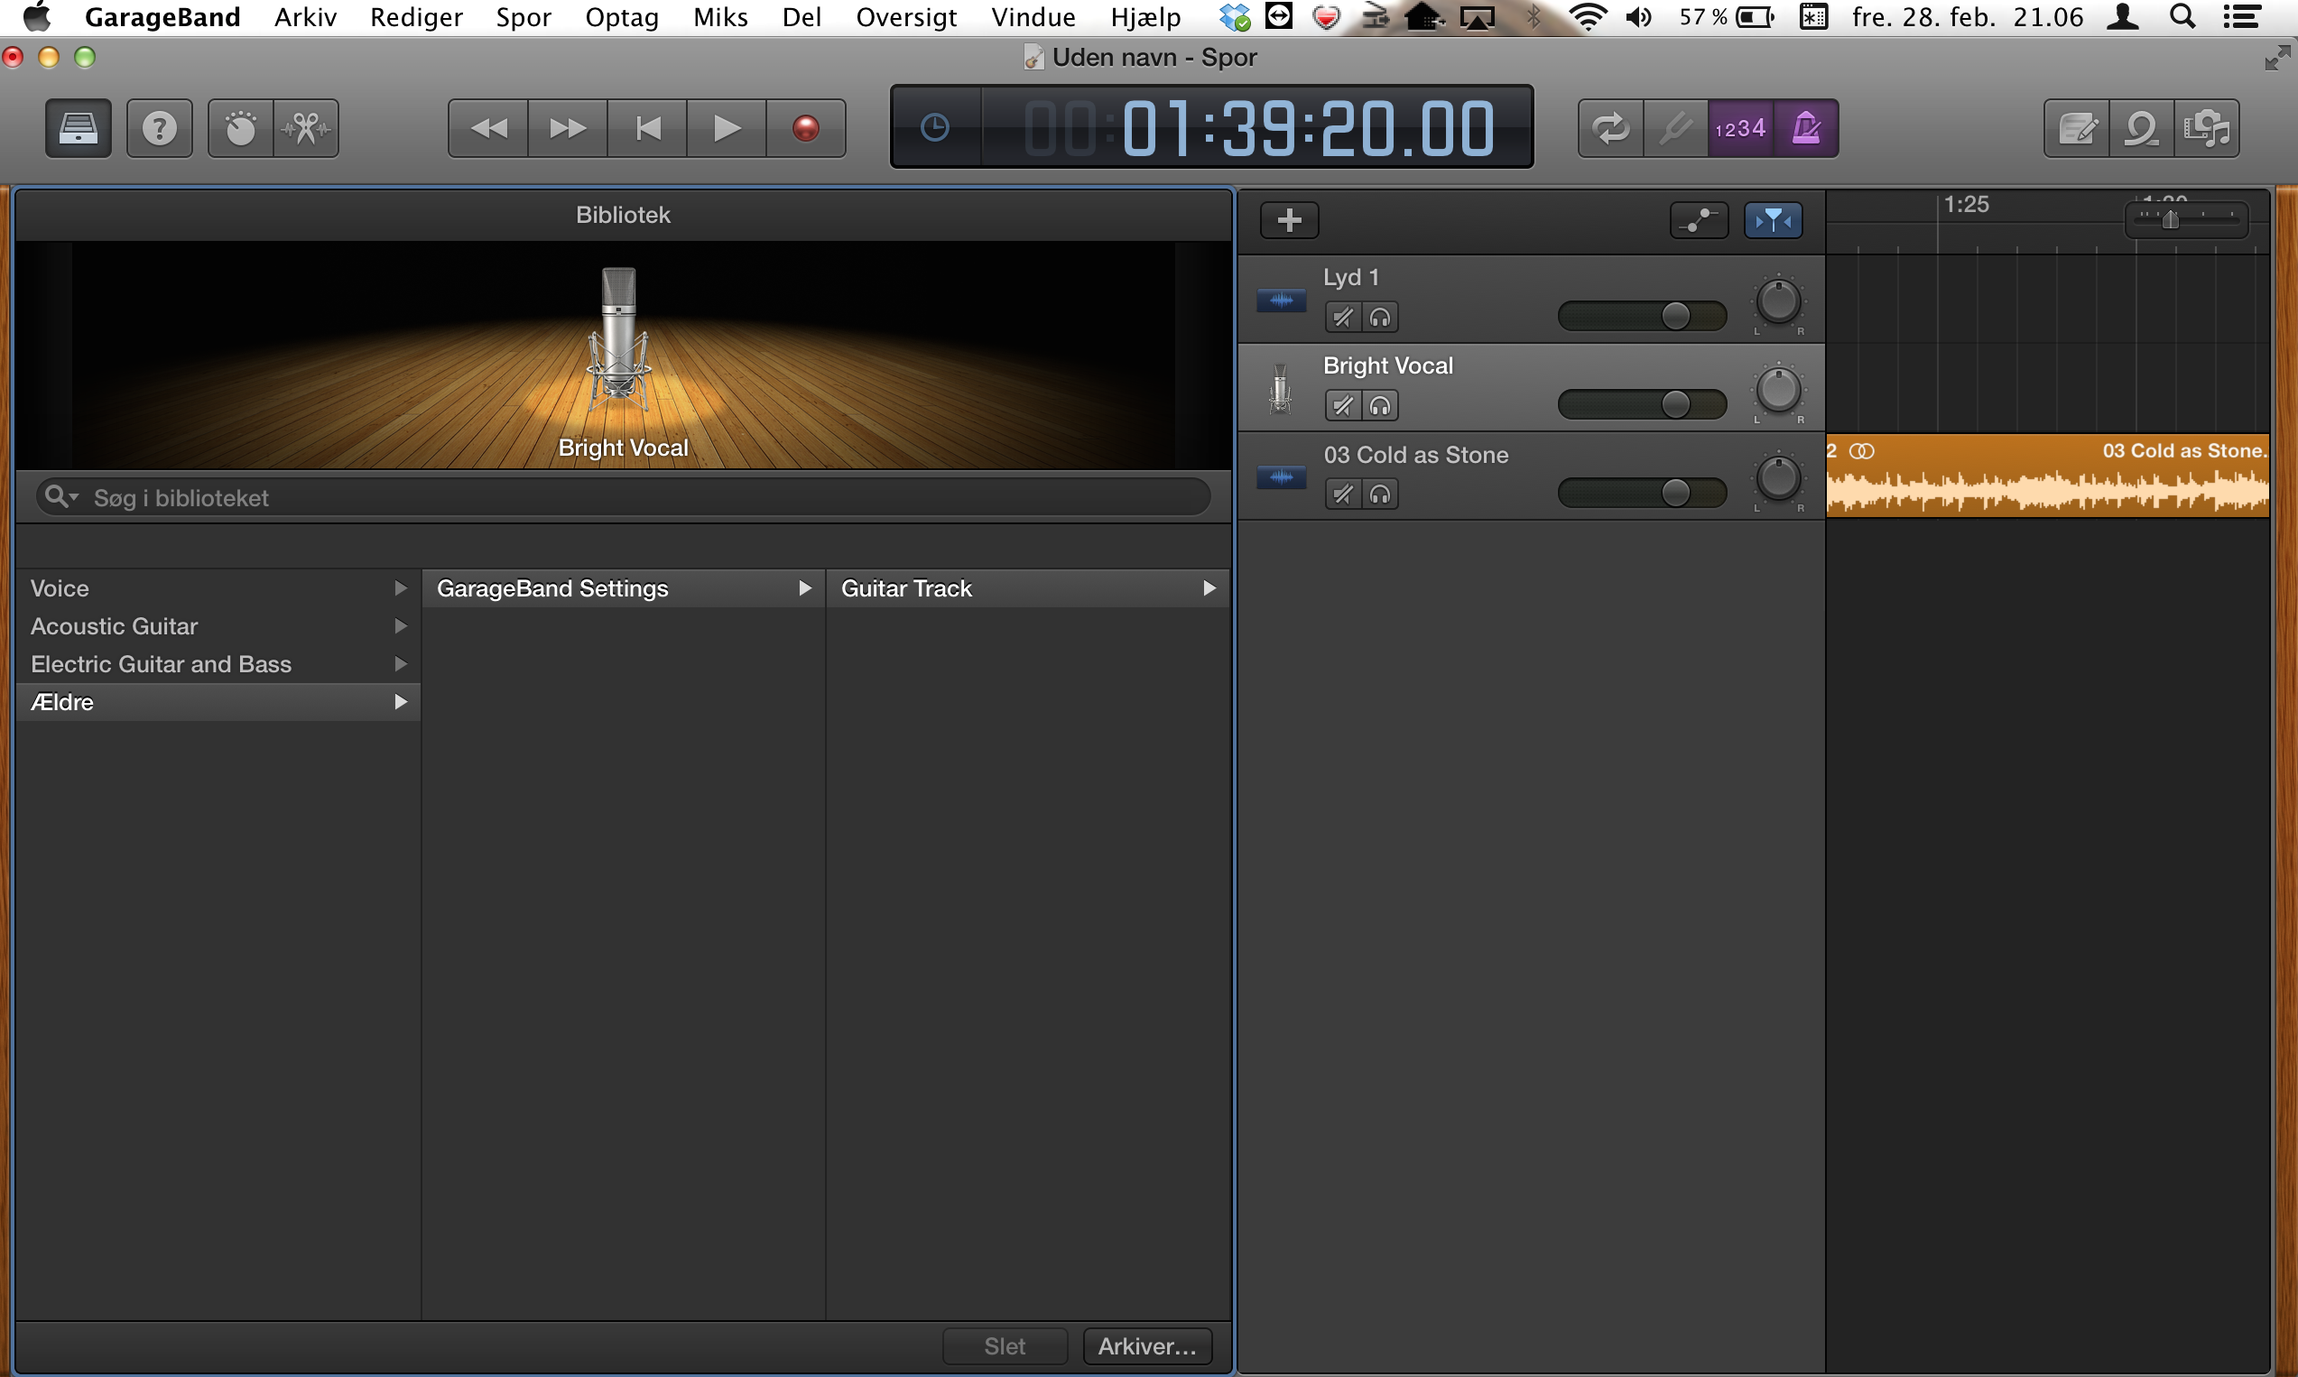Toggle the Cycle loop mode button
The width and height of the screenshot is (2298, 1377).
click(x=1610, y=128)
